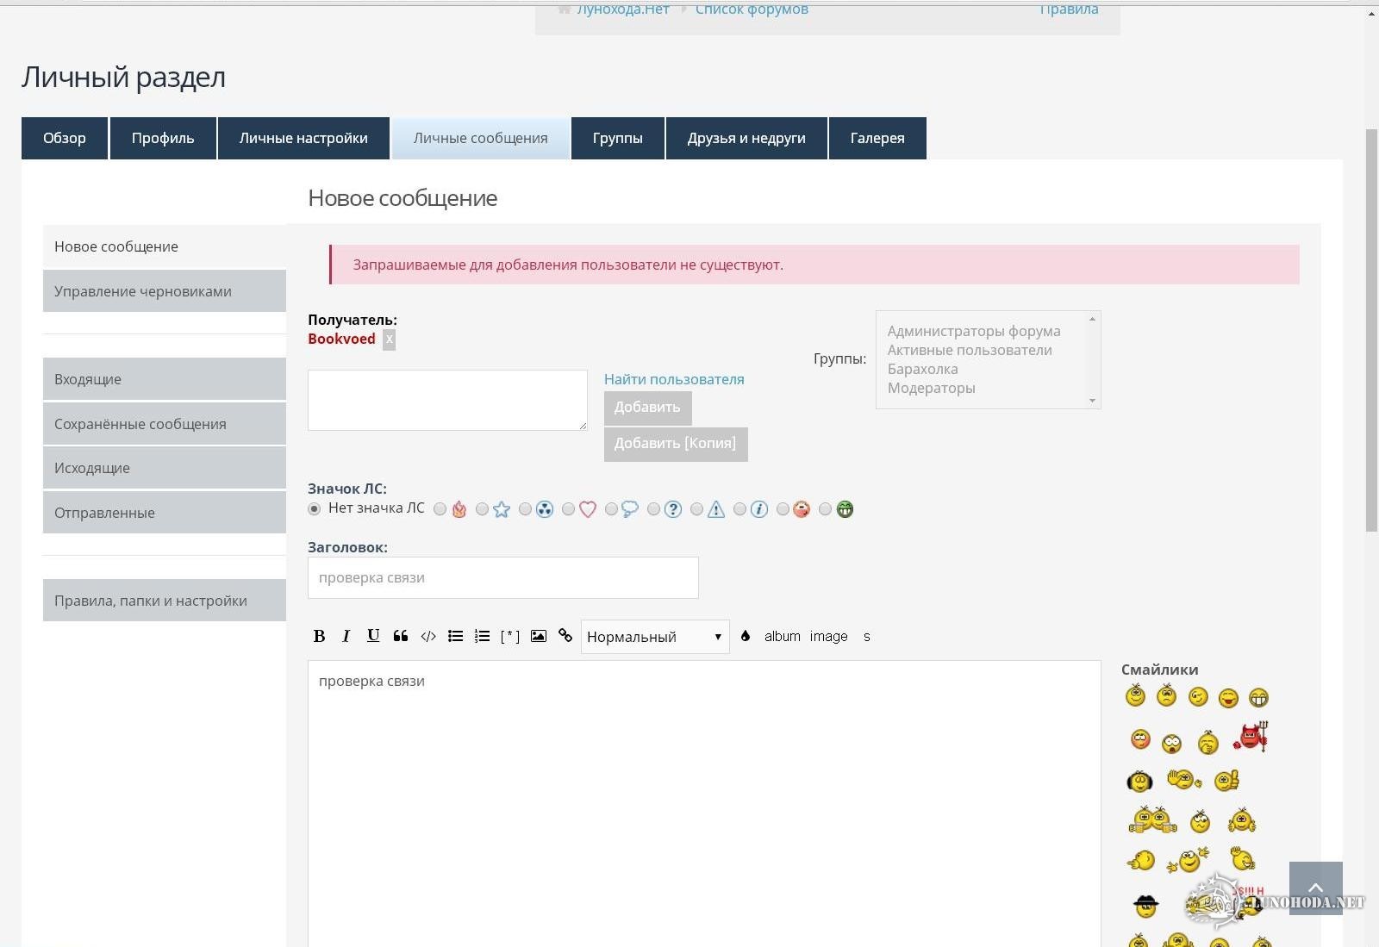
Task: Select the "Нет значка ЛС" radio option
Action: pos(315,509)
